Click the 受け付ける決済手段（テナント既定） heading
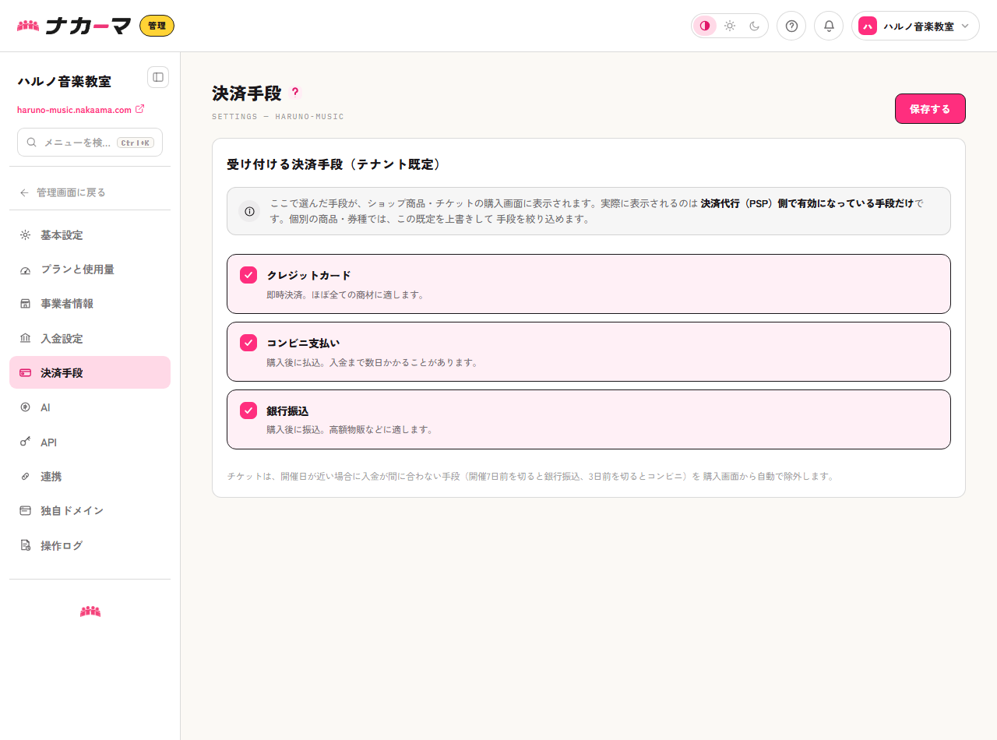The image size is (997, 740). click(333, 164)
